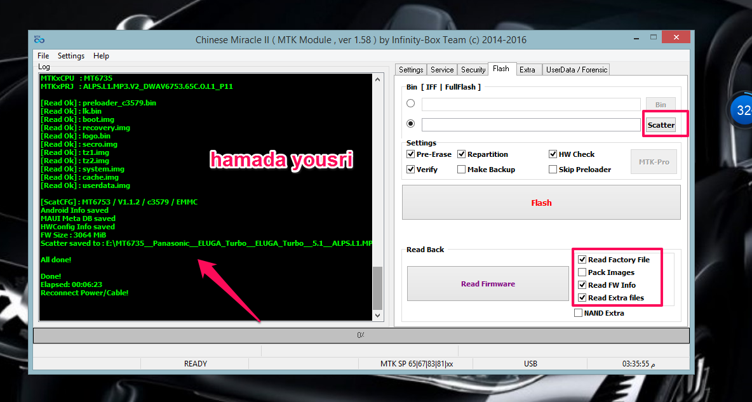
Task: Open the Settings menu
Action: (x=71, y=56)
